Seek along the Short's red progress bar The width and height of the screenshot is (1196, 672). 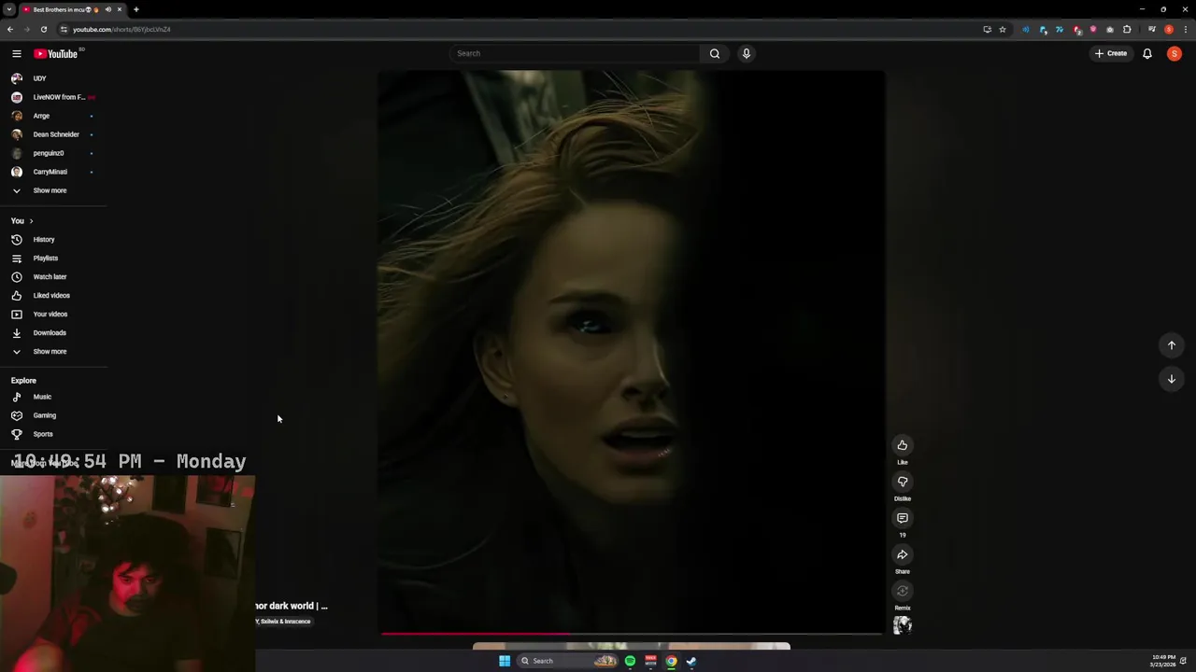631,633
